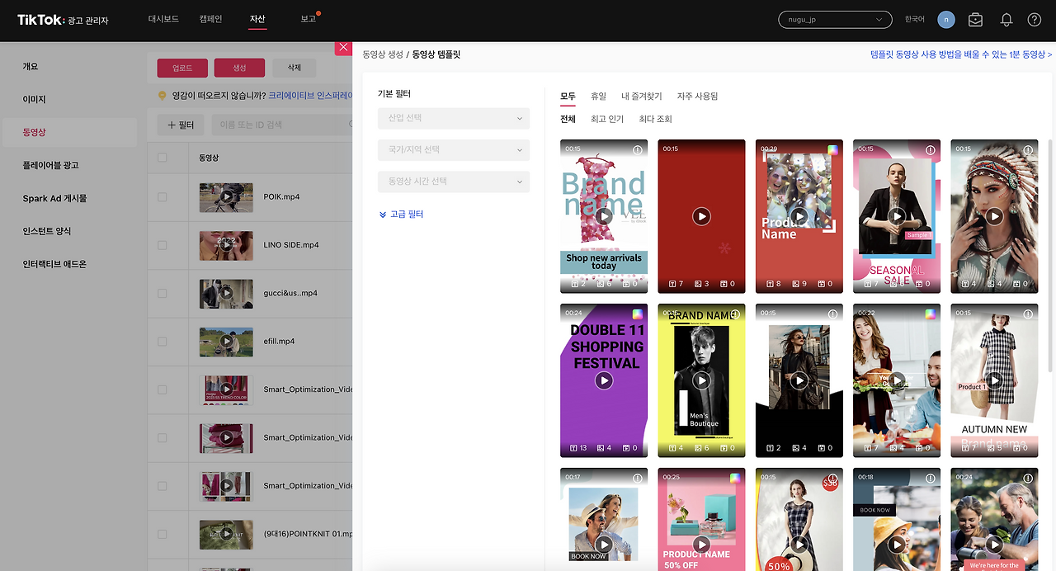Click the user avatar labeled n
This screenshot has width=1056, height=571.
point(946,20)
